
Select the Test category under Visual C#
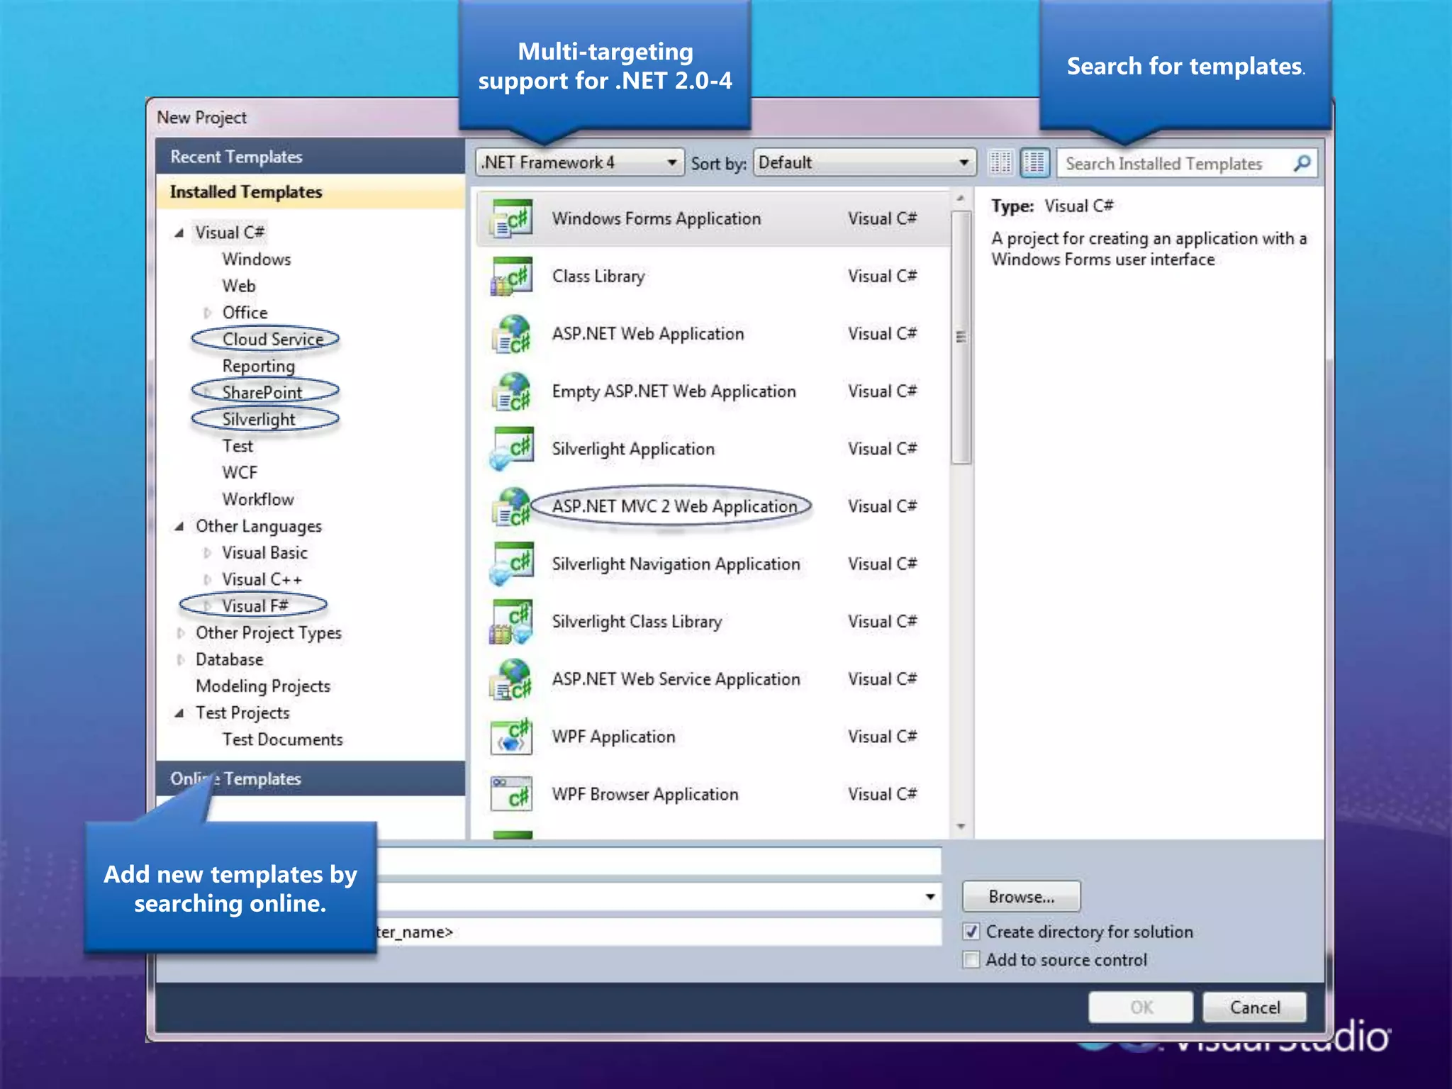[238, 447]
